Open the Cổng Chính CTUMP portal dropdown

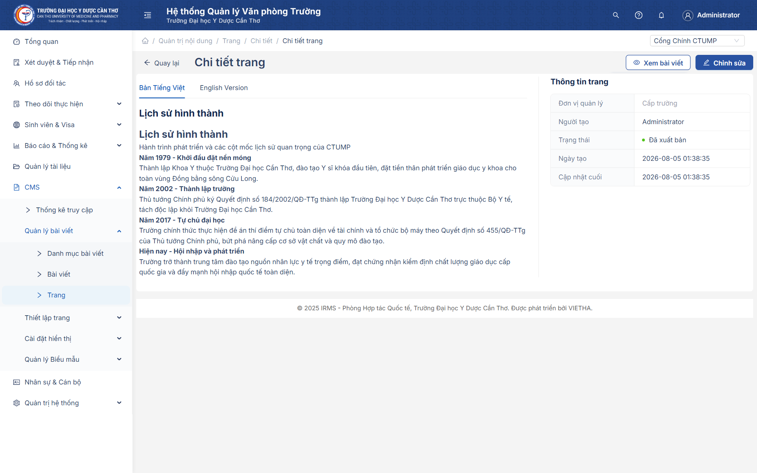(697, 41)
